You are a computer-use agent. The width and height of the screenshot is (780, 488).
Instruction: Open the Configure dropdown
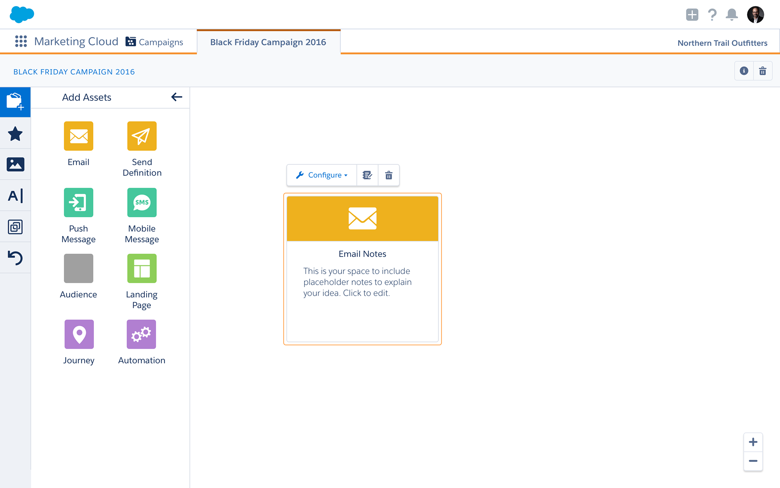[x=322, y=175]
